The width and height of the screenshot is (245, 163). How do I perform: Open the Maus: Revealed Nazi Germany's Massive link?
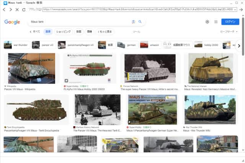(x=210, y=89)
